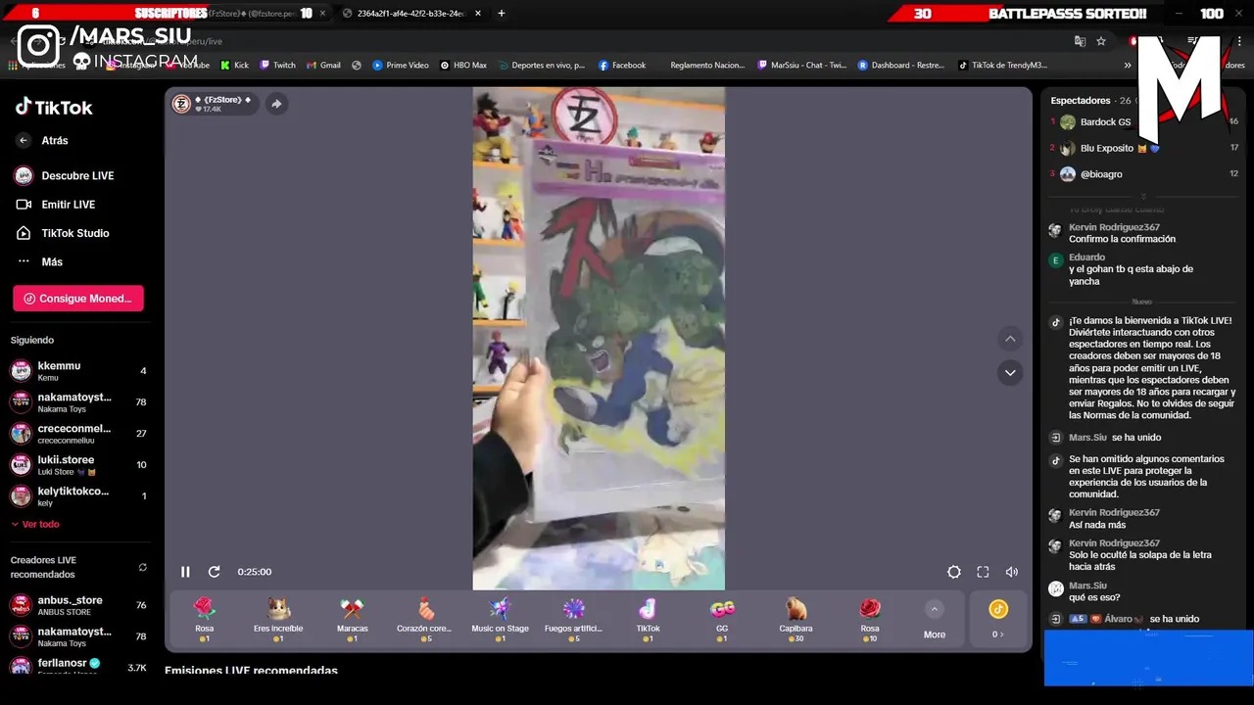This screenshot has width=1254, height=705.
Task: Expand the Ver todo following list
Action: [x=35, y=524]
